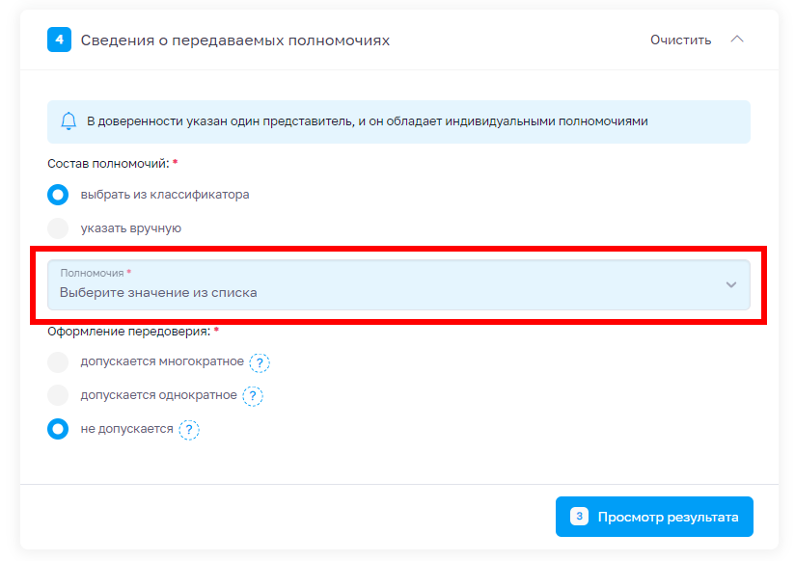Open the 'Полномочия' dropdown list
Image resolution: width=795 pixels, height=561 pixels.
[386, 285]
